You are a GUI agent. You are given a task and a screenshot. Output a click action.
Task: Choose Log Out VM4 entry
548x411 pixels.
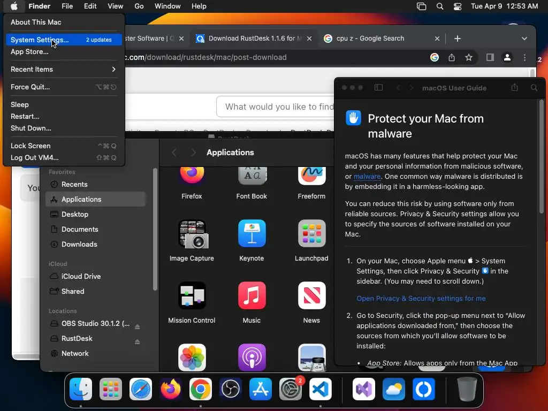[x=64, y=158]
